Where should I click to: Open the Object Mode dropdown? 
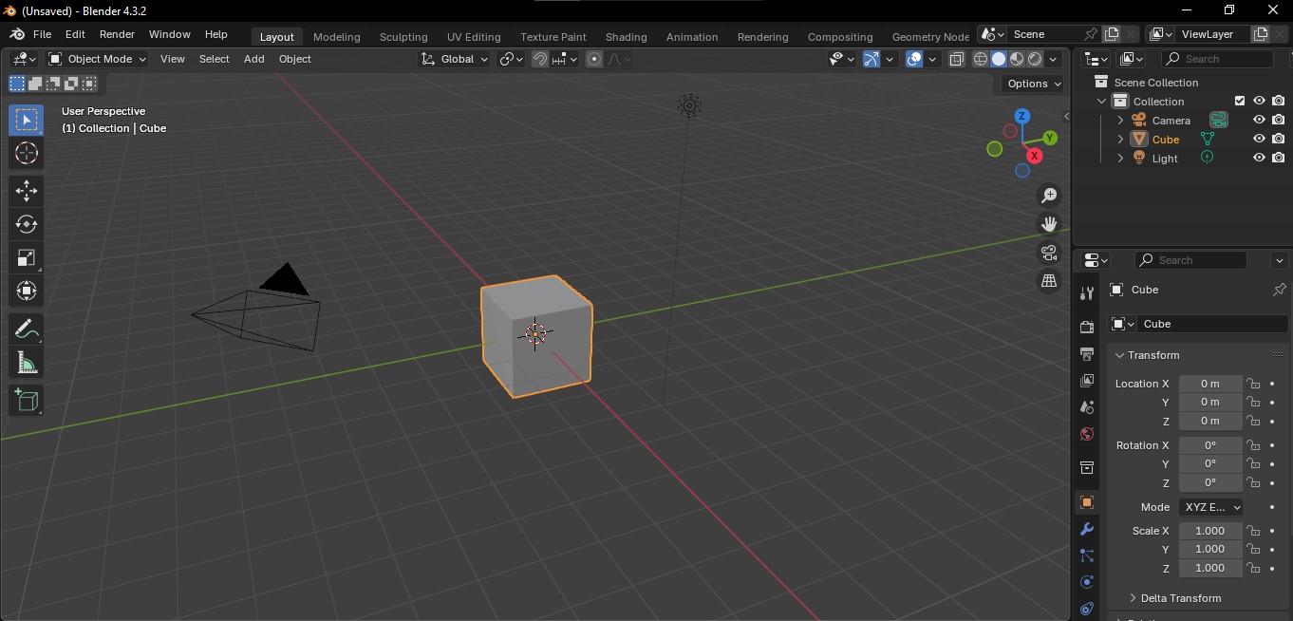click(97, 59)
